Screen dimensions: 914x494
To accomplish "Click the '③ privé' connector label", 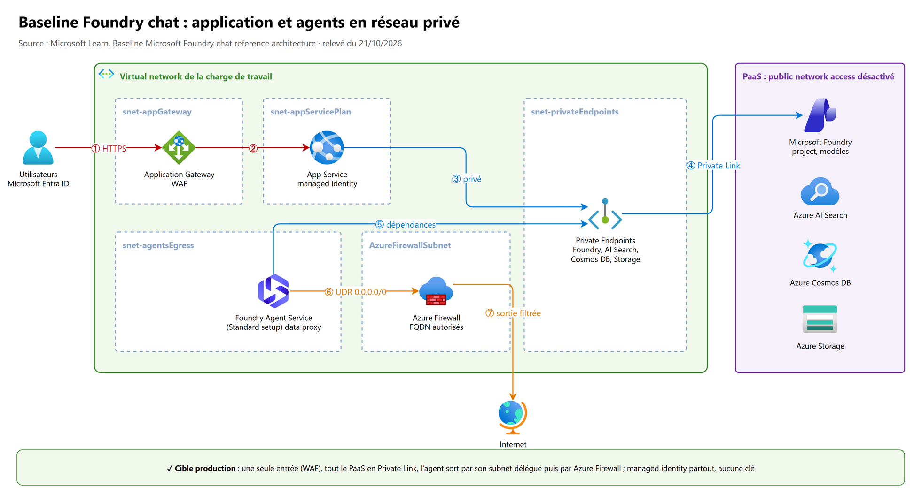I will [x=467, y=179].
